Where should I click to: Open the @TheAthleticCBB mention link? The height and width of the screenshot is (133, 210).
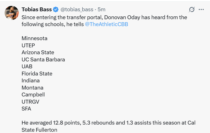click(106, 24)
